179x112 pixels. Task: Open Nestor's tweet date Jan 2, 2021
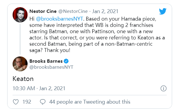pyautogui.click(x=105, y=11)
